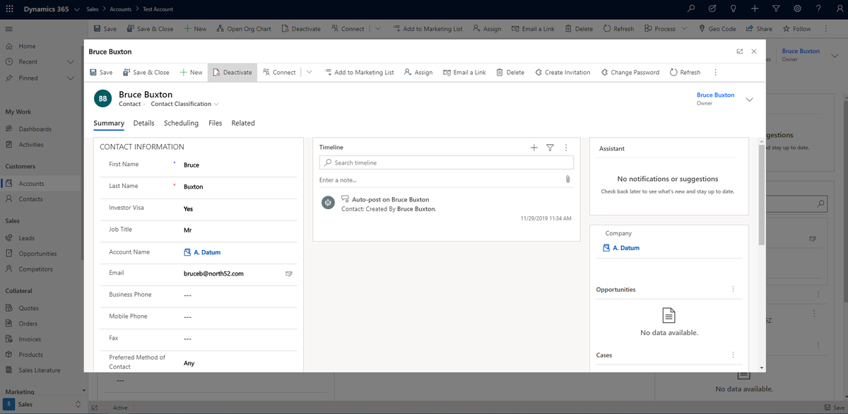Click Refresh in the contact dialog toolbar

(685, 72)
